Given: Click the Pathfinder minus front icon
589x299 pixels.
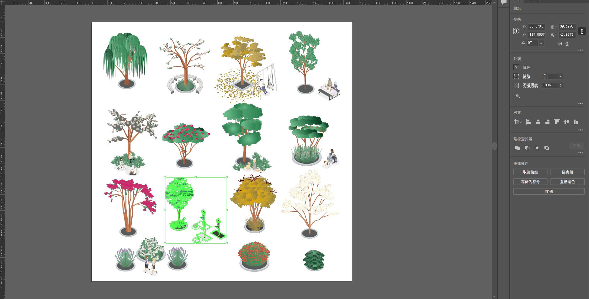Looking at the screenshot, I should [527, 148].
